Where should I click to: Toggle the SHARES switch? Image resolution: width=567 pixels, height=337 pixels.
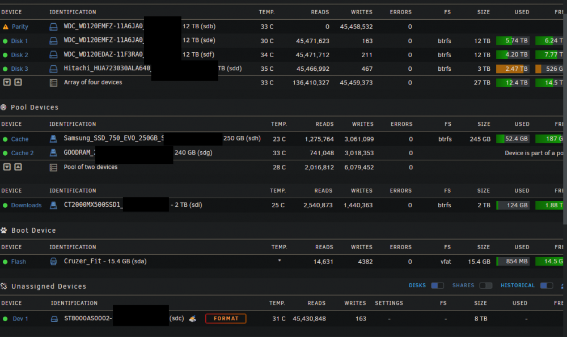(x=486, y=285)
